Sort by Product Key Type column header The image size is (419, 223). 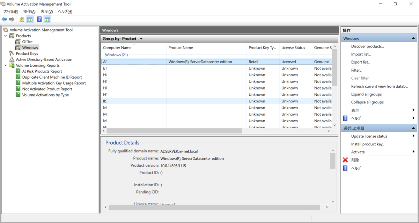click(263, 48)
